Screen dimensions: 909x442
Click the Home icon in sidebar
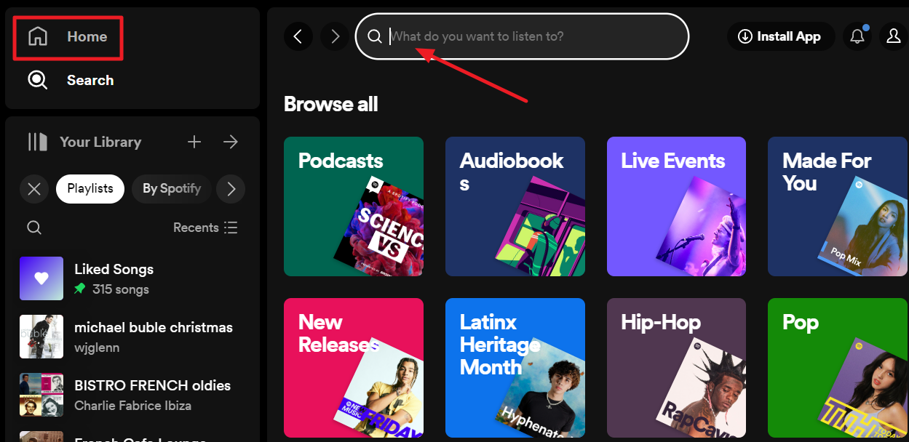pos(38,36)
